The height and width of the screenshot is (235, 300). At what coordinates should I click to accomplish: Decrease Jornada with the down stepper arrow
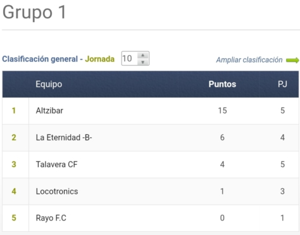click(x=143, y=62)
